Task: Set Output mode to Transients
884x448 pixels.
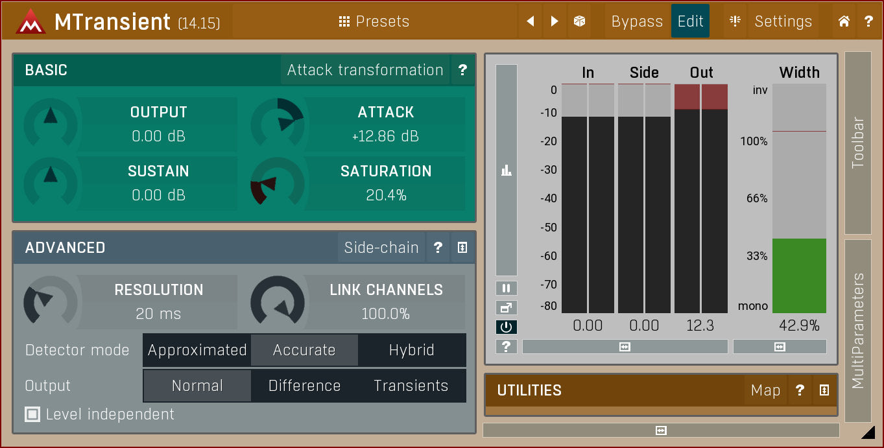Action: 411,386
